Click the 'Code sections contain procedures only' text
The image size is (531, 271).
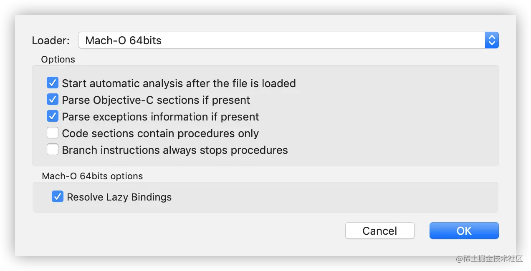160,133
